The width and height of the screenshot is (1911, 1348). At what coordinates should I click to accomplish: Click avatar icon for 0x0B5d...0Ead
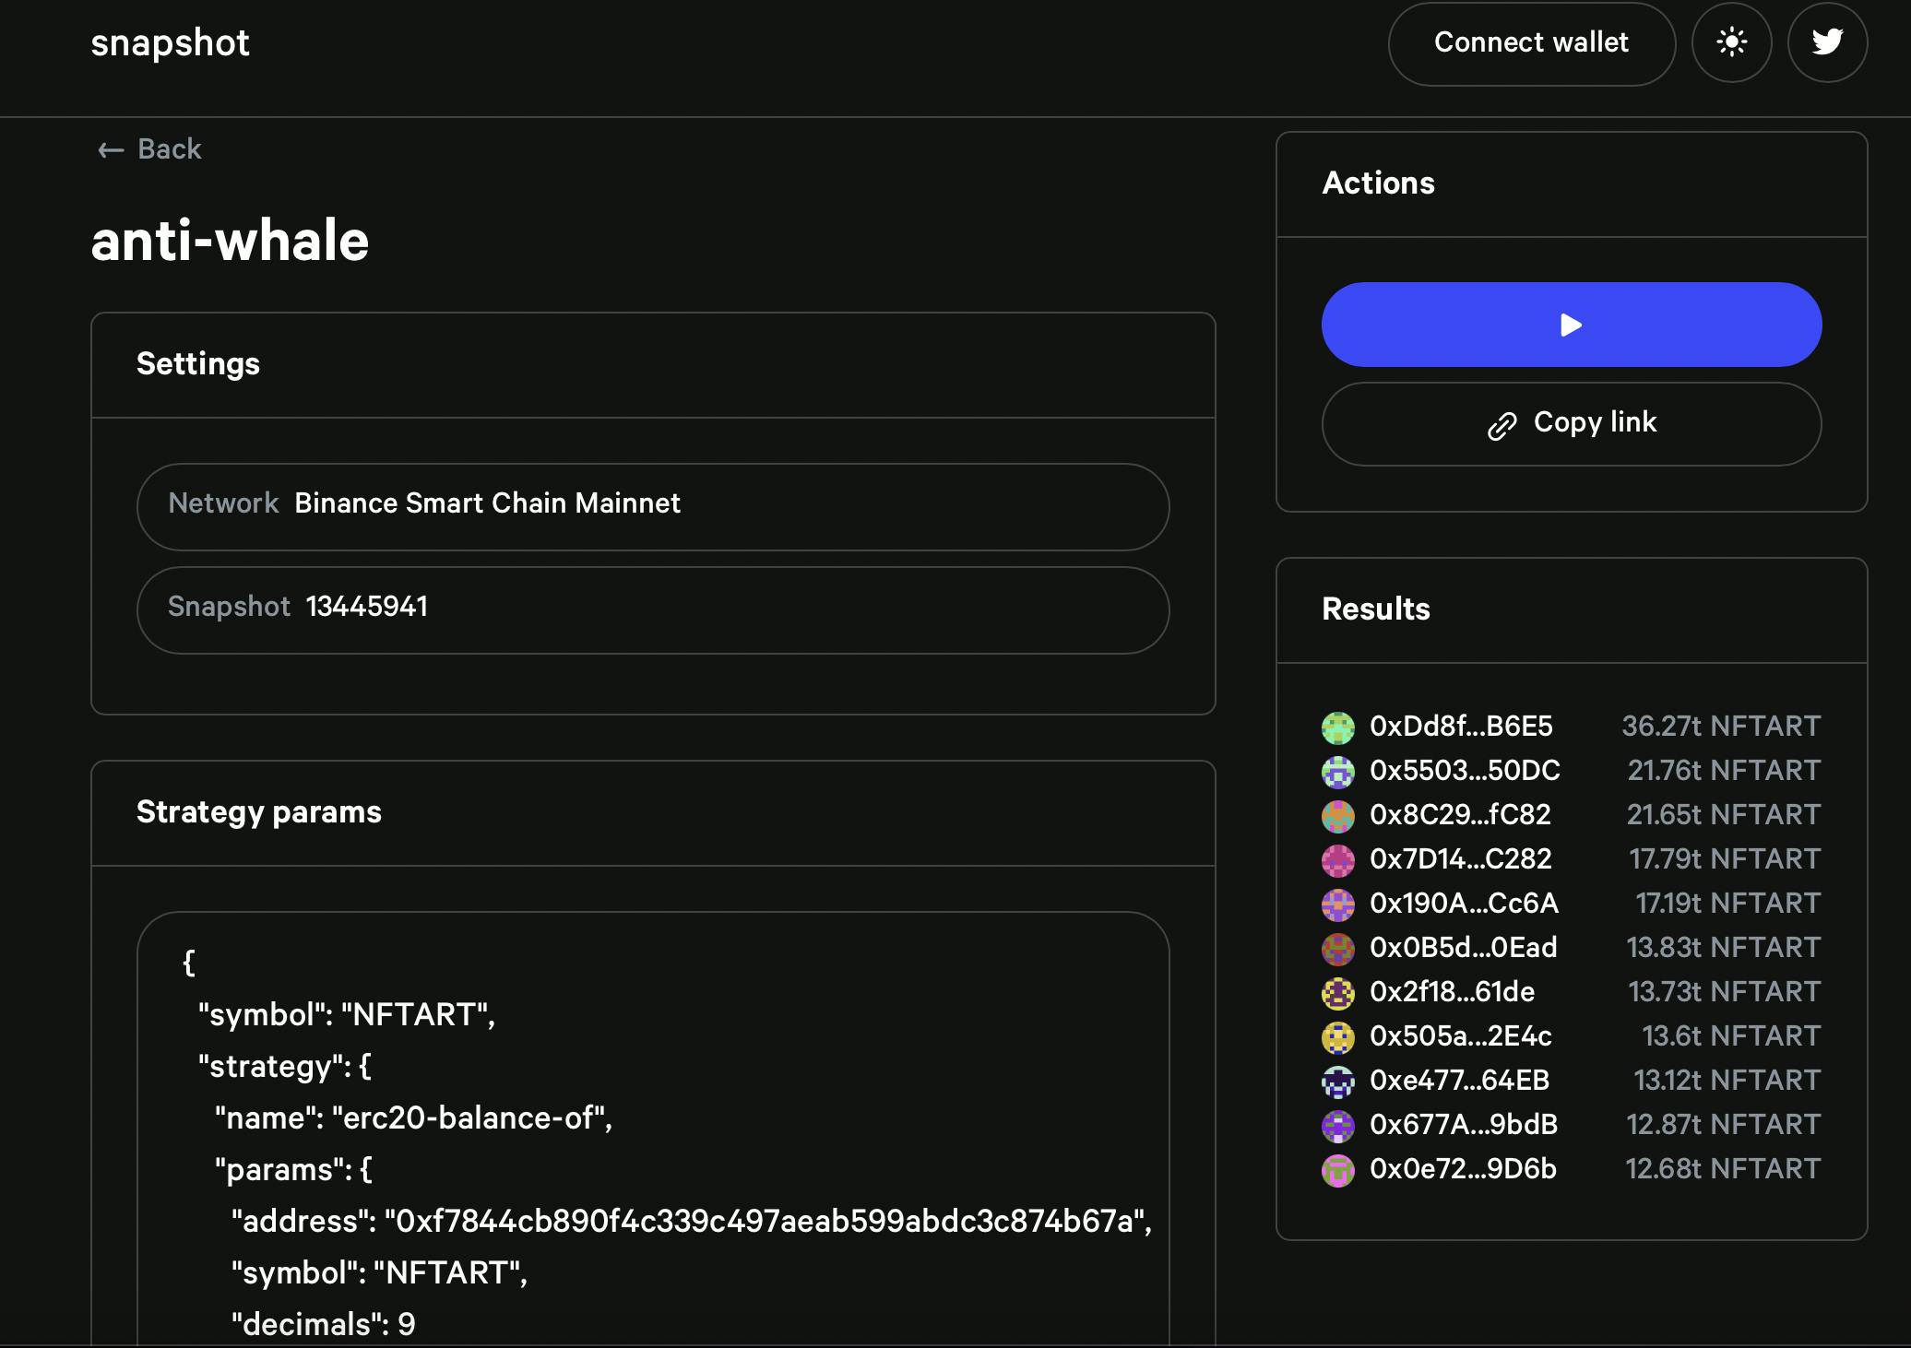[x=1337, y=949]
